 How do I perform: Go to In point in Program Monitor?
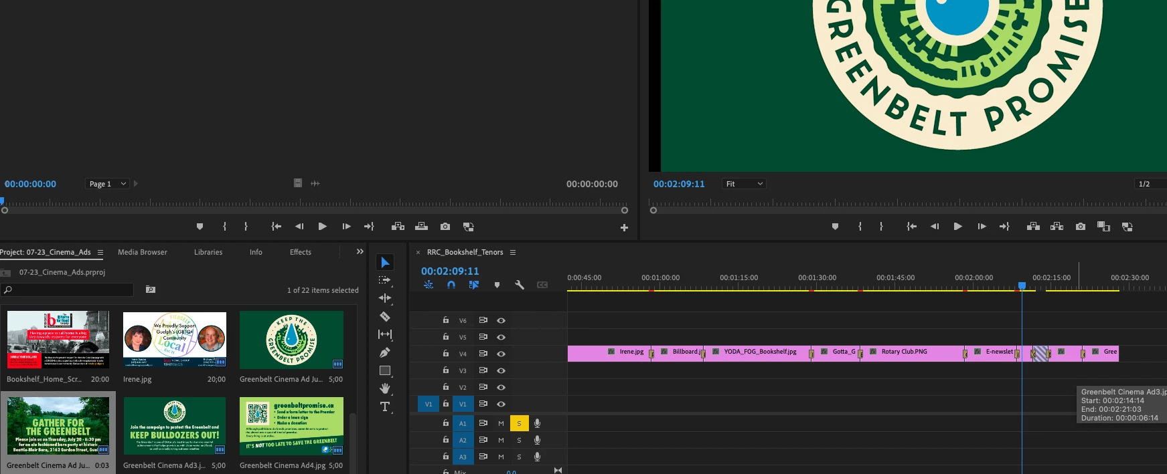pyautogui.click(x=911, y=227)
